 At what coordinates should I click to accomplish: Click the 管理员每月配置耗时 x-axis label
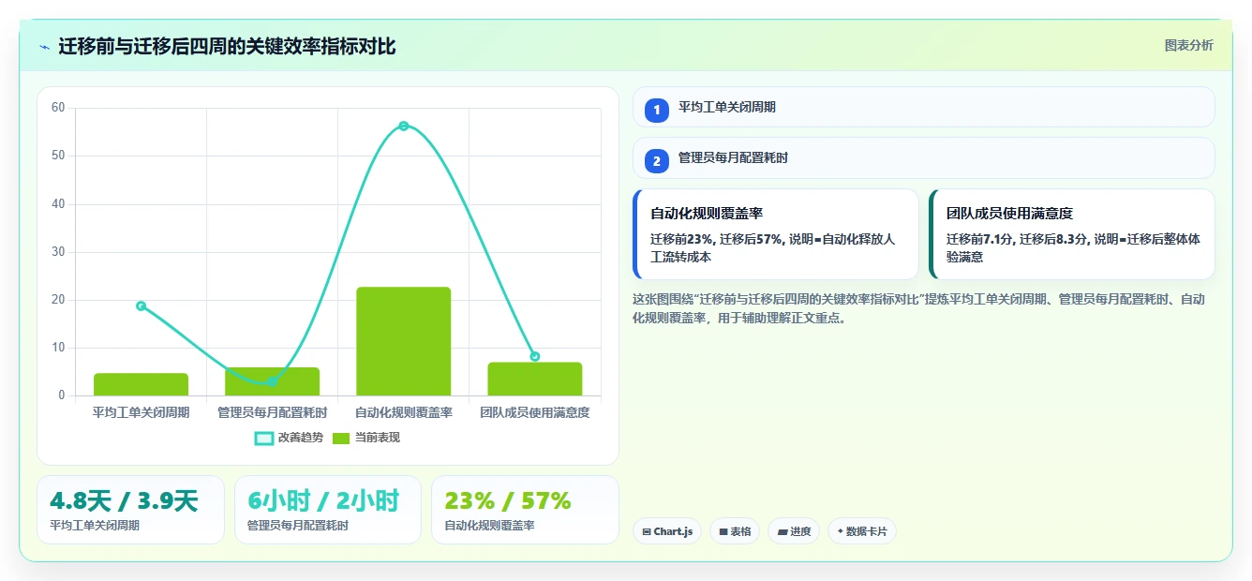tap(272, 412)
